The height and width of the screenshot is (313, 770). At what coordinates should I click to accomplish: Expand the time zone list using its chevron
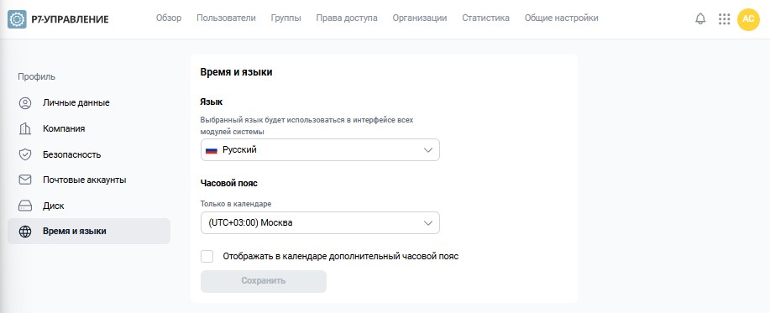click(x=427, y=223)
